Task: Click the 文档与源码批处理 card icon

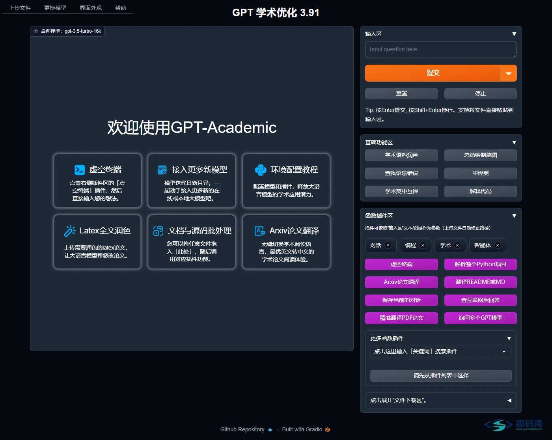Action: point(158,231)
